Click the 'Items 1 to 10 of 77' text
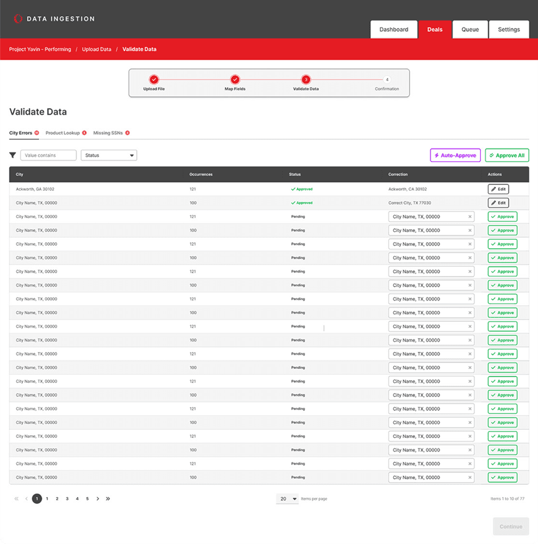538x544 pixels. [507, 498]
